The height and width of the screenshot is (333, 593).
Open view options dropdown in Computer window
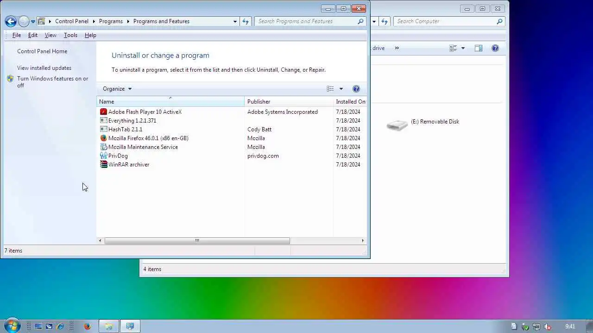click(x=463, y=48)
